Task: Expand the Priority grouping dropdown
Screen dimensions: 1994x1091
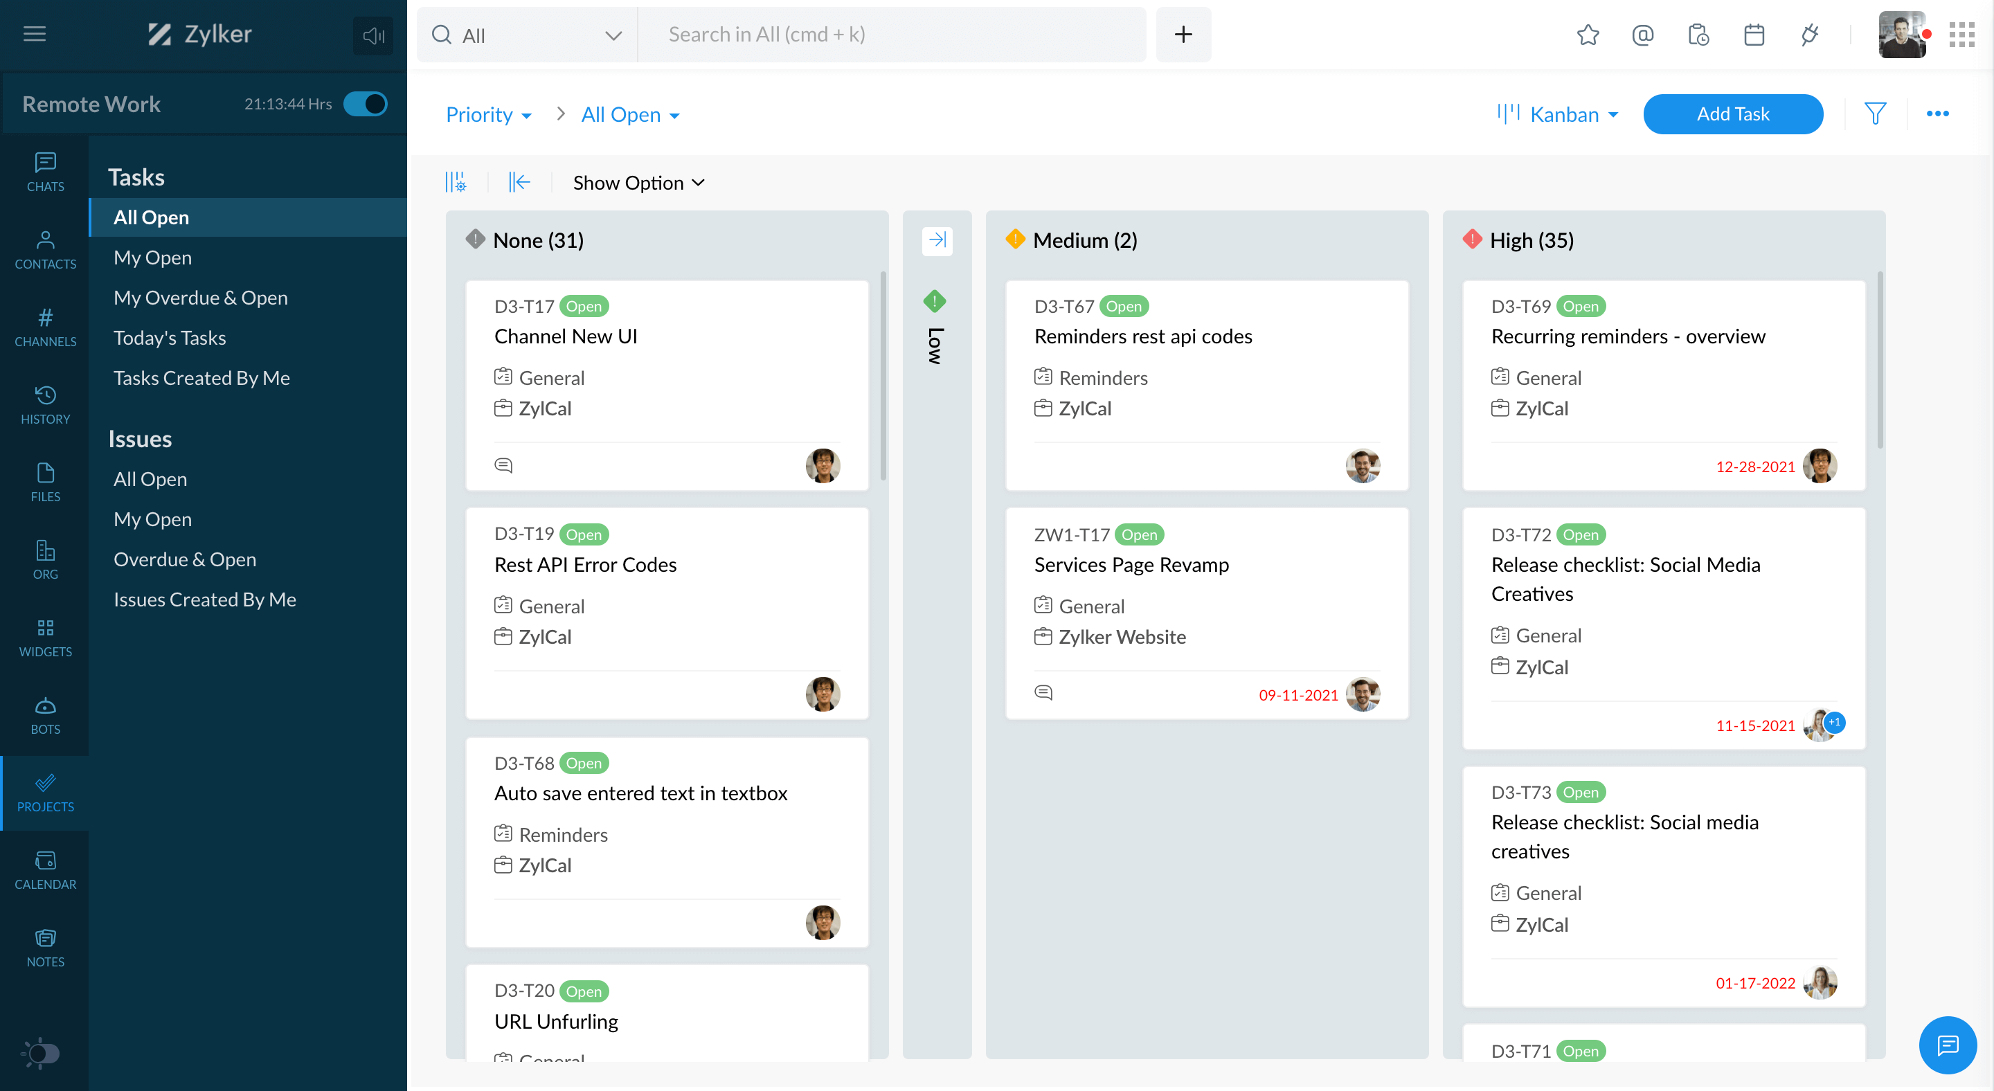Action: [x=488, y=114]
